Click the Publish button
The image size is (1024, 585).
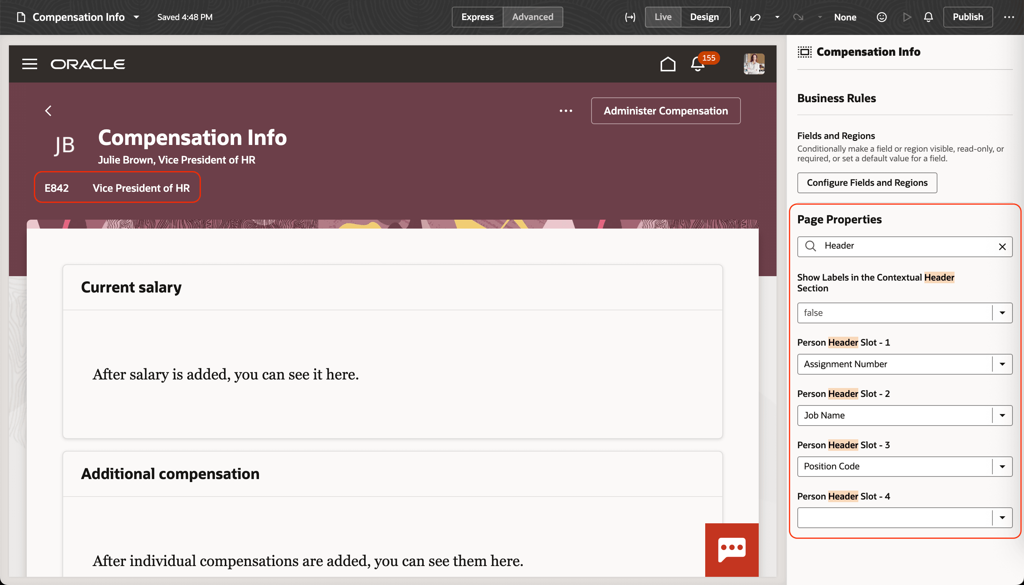(x=968, y=17)
